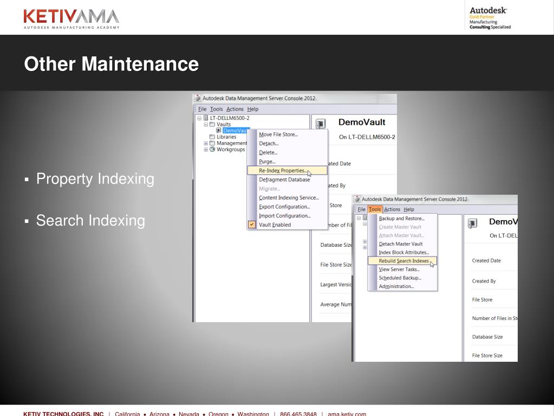Click Created Date label in second console

[x=486, y=260]
